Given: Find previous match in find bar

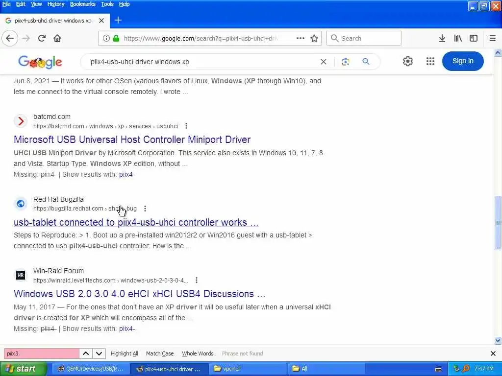Looking at the screenshot, I should 86,353.
